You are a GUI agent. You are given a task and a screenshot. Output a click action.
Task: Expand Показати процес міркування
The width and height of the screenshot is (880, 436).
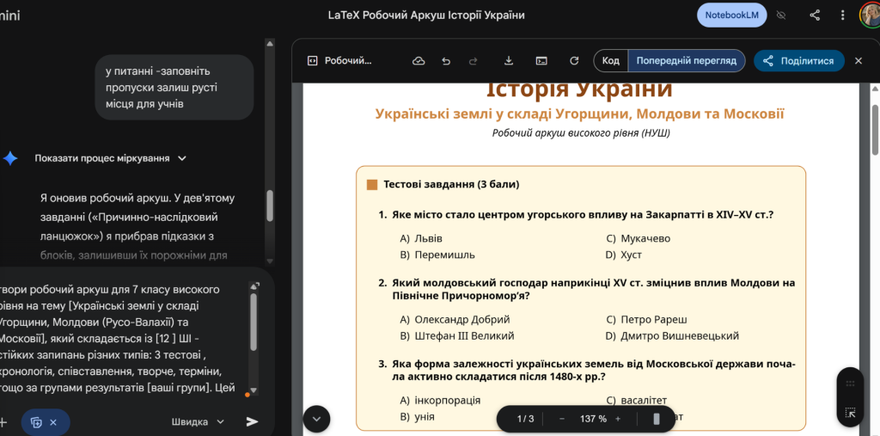point(110,158)
